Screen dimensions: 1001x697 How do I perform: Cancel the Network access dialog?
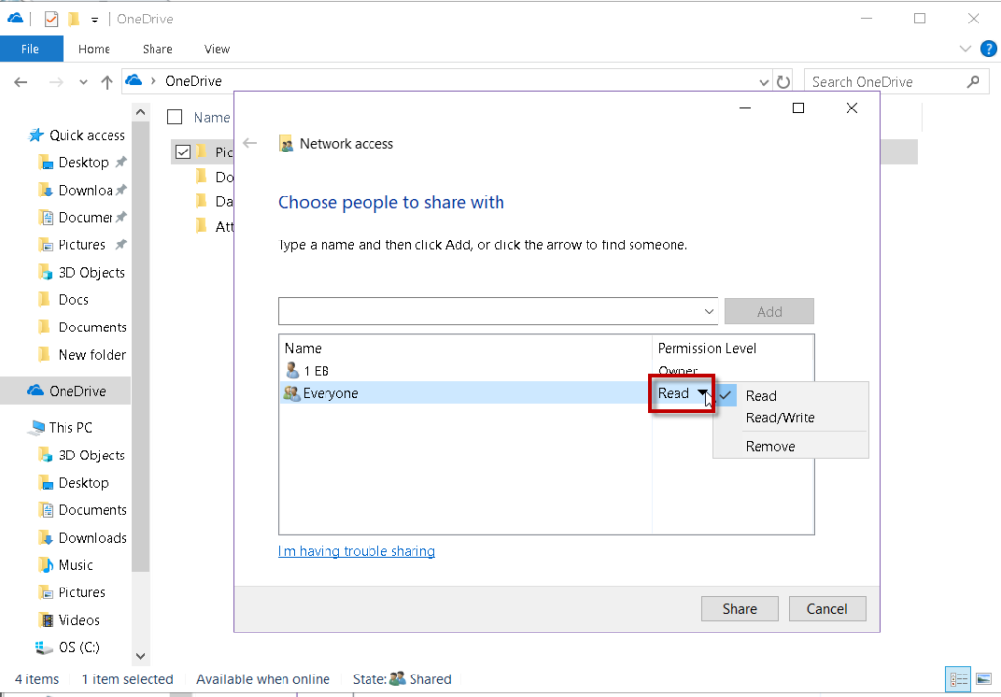pos(827,609)
